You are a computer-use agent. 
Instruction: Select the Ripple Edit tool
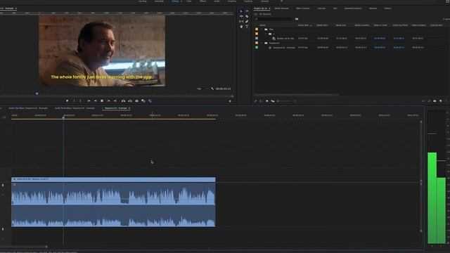click(241, 16)
